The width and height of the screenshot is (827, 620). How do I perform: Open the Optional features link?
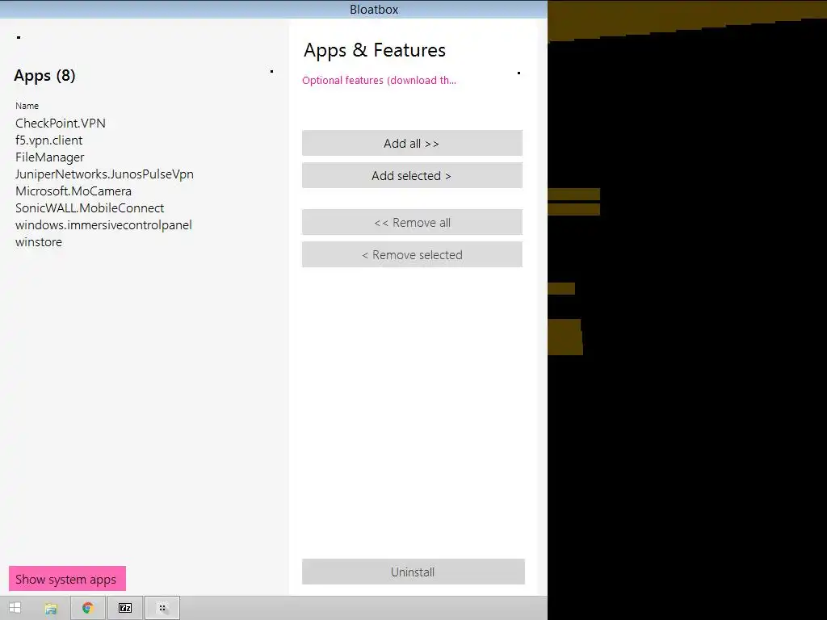click(x=379, y=80)
